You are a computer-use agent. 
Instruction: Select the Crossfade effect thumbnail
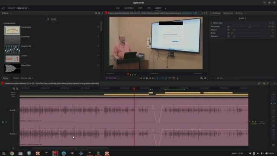[x=13, y=40]
